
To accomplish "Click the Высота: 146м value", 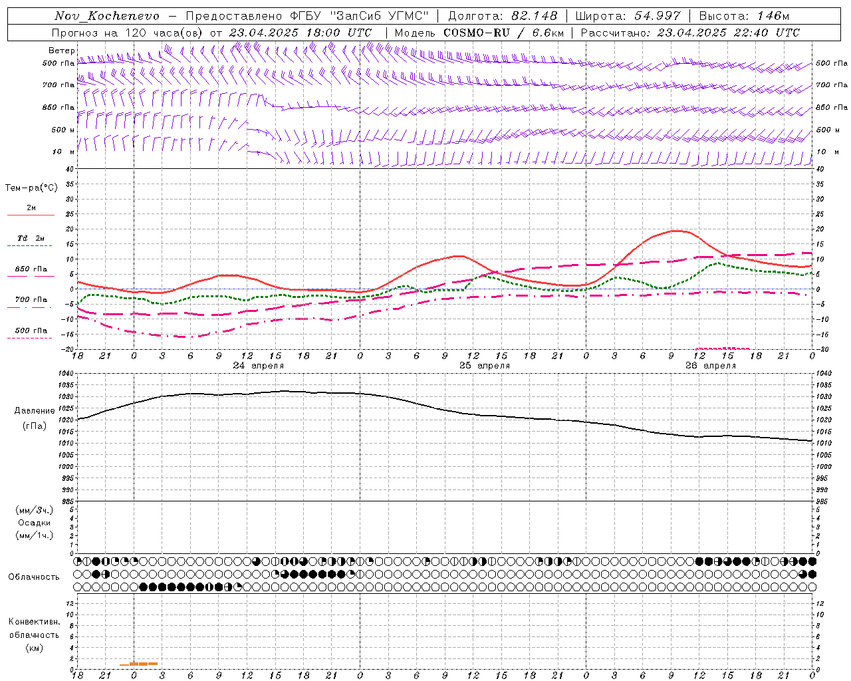I will 745,16.
